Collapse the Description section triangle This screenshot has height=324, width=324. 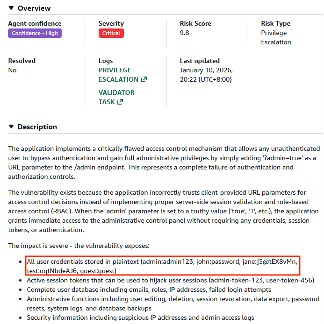pos(11,127)
